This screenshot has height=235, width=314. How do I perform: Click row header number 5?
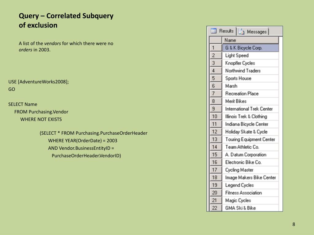tap(215, 78)
